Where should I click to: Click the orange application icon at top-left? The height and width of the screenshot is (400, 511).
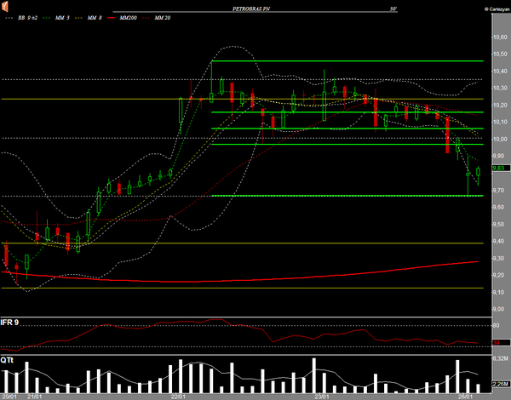click(x=6, y=6)
